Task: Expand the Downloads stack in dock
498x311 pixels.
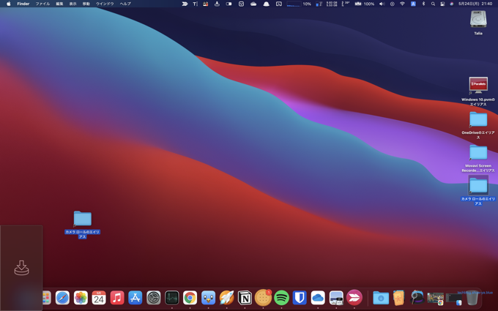Action: point(380,298)
